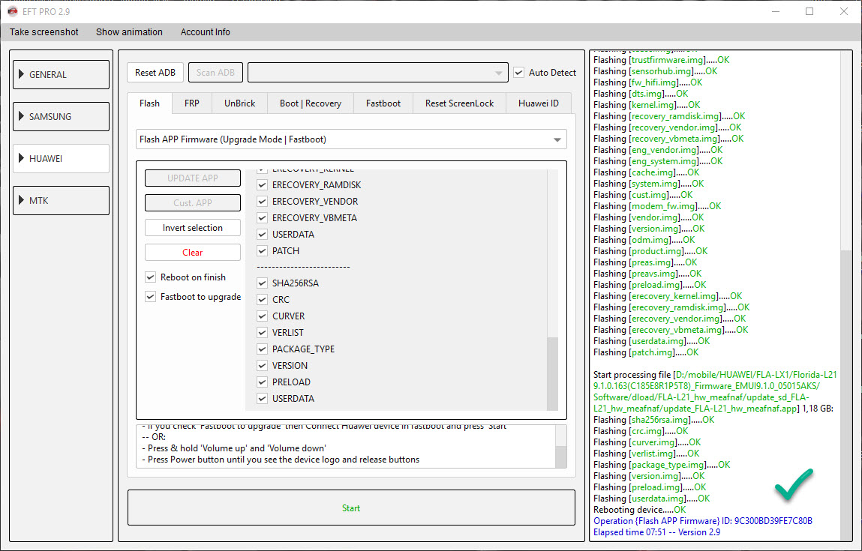Click the 'Elapsed time 07:51' log line

[657, 532]
